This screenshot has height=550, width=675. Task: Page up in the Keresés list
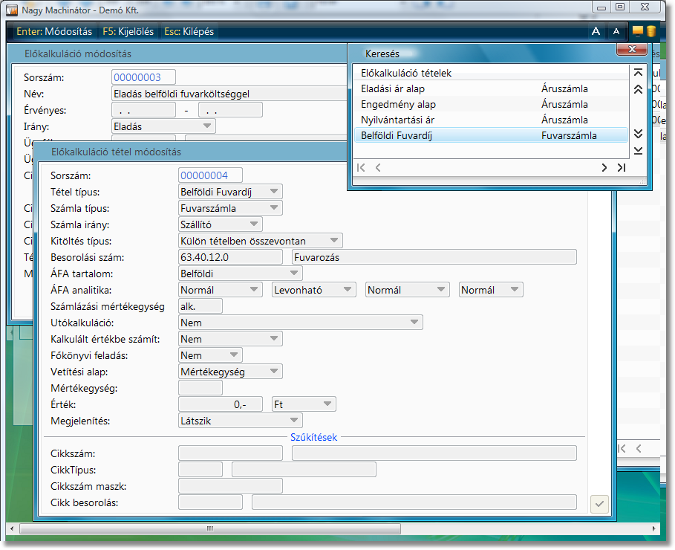(637, 89)
